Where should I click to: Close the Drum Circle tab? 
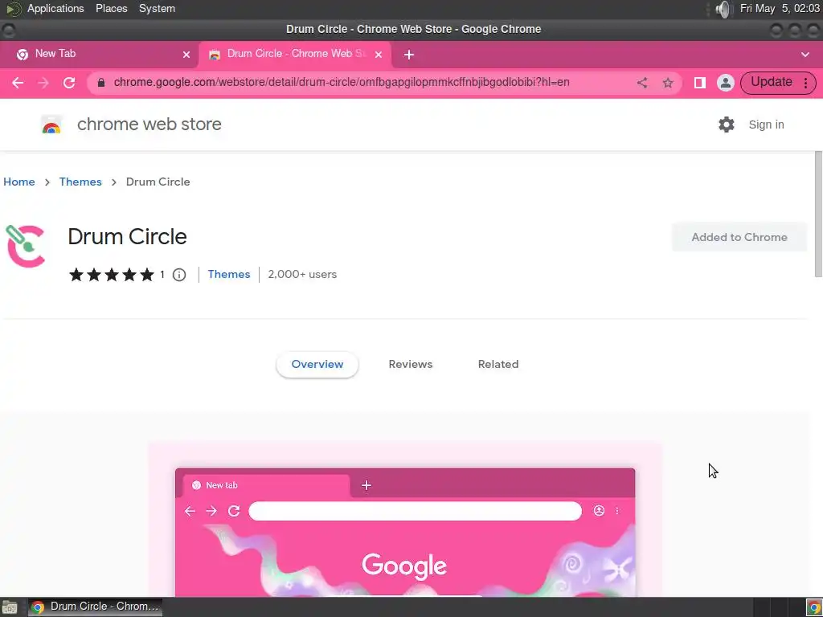(379, 55)
